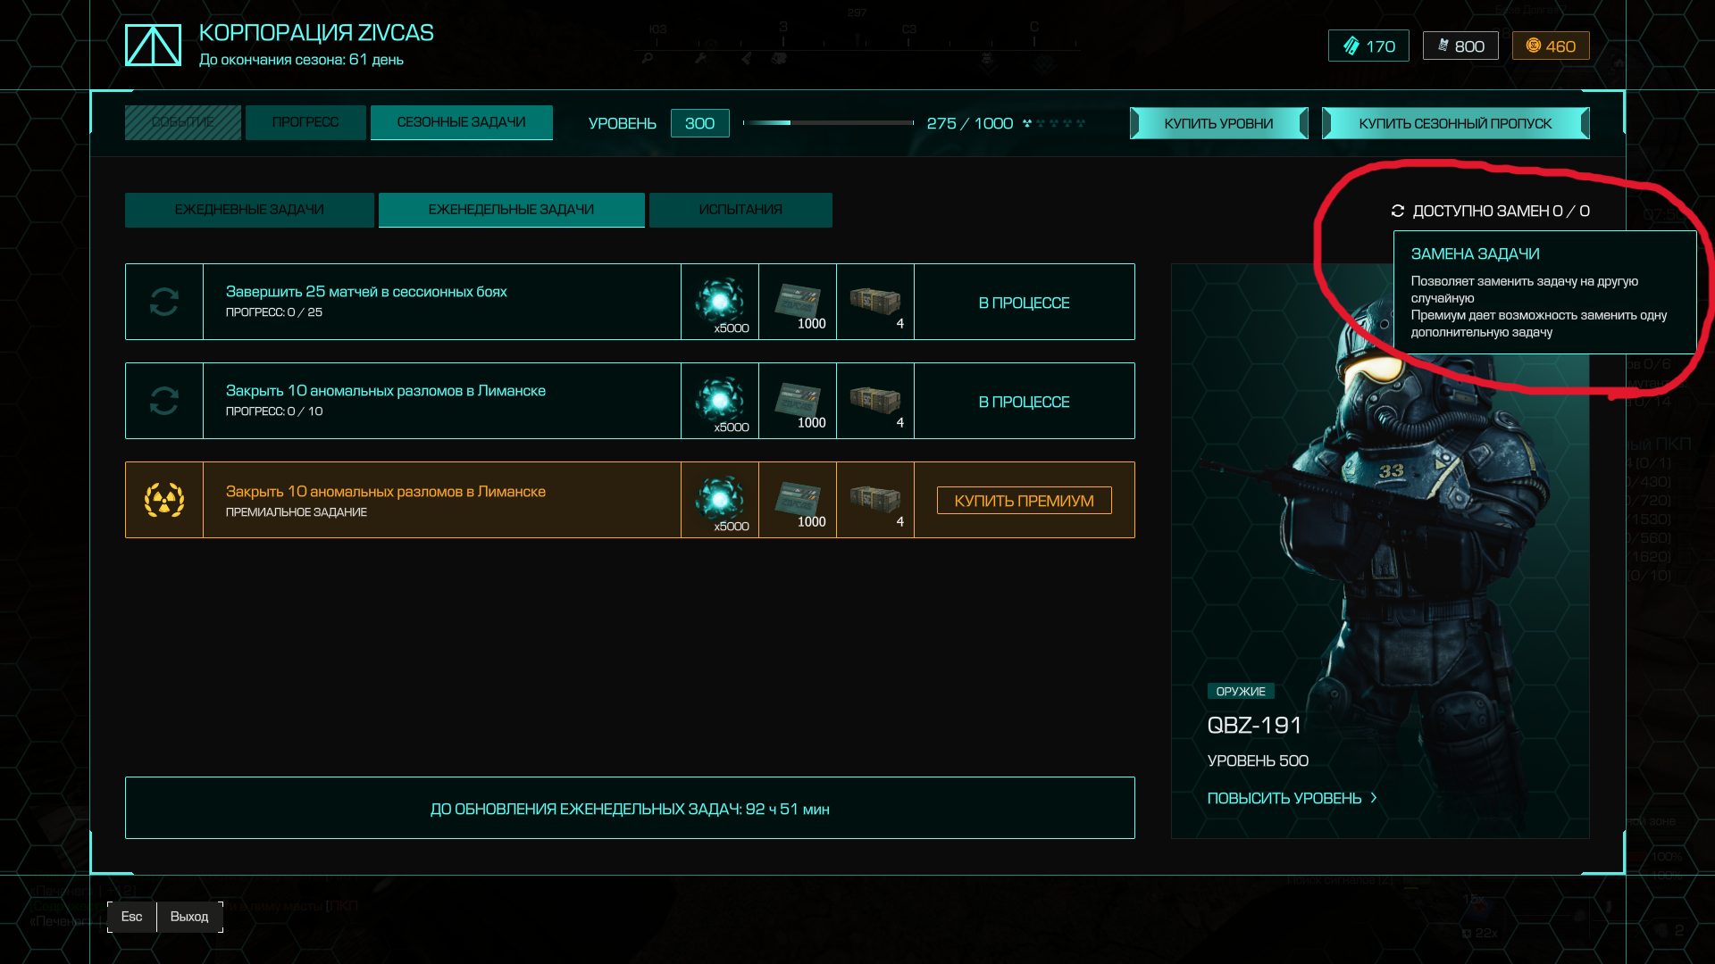This screenshot has height=964, width=1715.
Task: Open the Испытания tab
Action: (740, 210)
